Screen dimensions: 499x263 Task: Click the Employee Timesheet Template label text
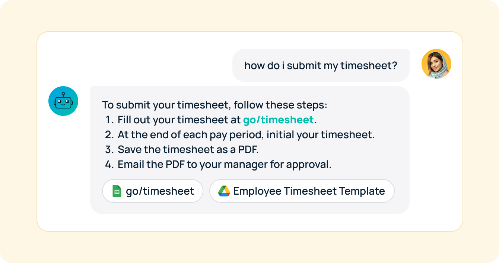(x=309, y=191)
